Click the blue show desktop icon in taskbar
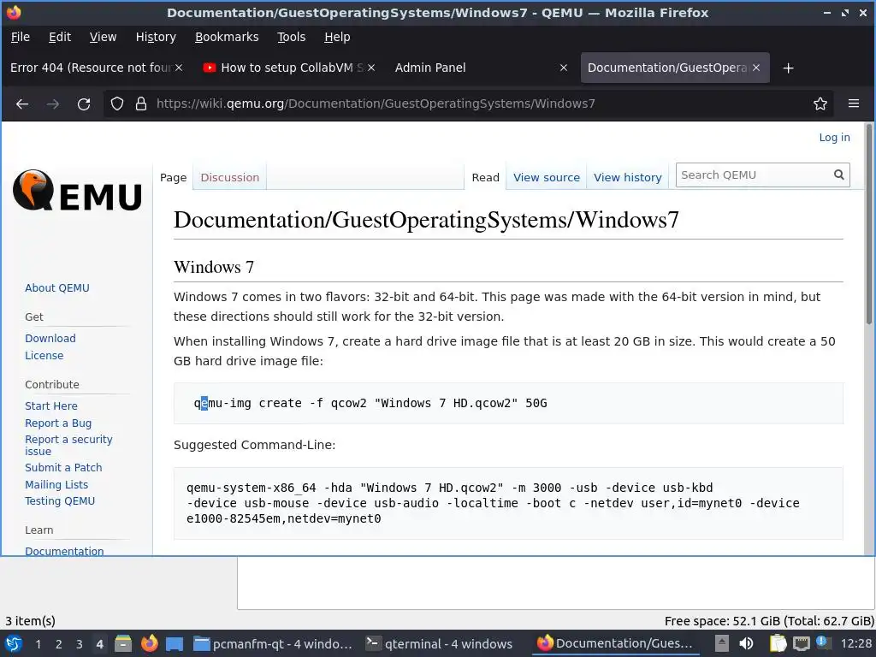This screenshot has width=876, height=657. click(x=175, y=644)
